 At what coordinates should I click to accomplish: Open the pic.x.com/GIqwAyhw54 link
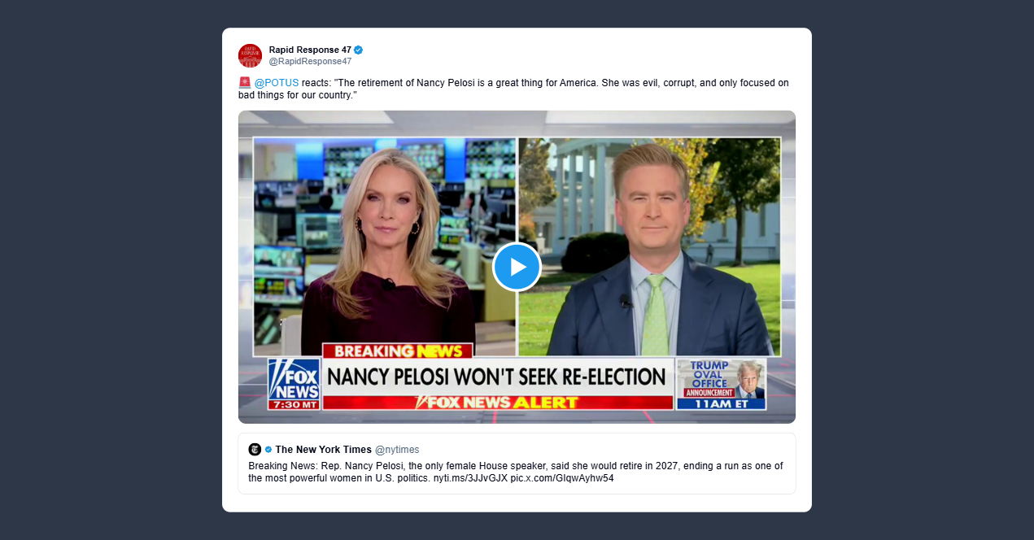click(562, 478)
